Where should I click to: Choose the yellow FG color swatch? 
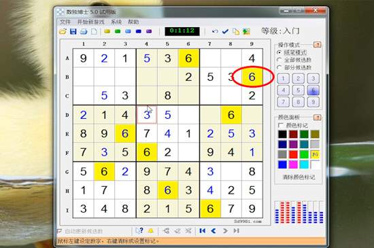[315, 154]
